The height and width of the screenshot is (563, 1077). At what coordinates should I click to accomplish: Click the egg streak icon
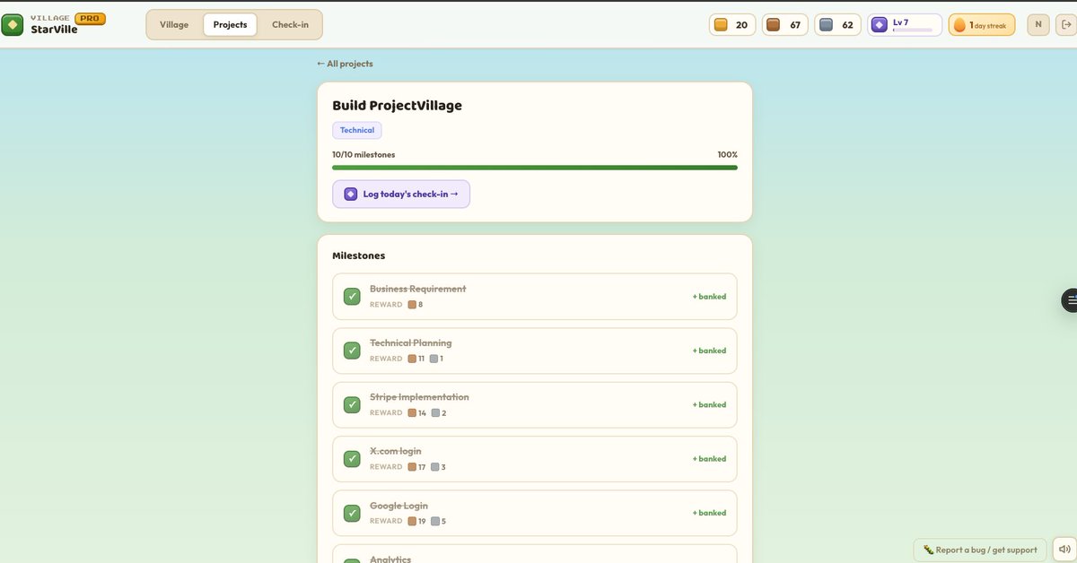959,25
